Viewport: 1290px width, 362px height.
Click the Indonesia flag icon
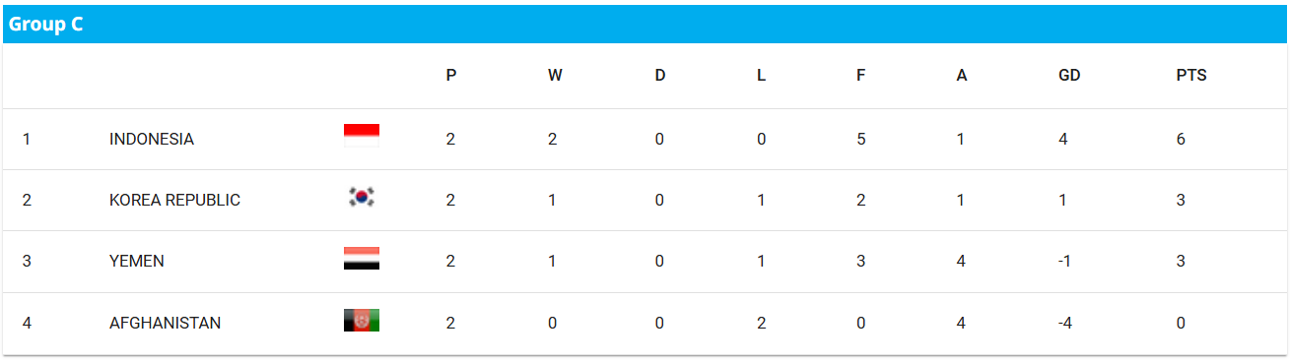pyautogui.click(x=362, y=137)
